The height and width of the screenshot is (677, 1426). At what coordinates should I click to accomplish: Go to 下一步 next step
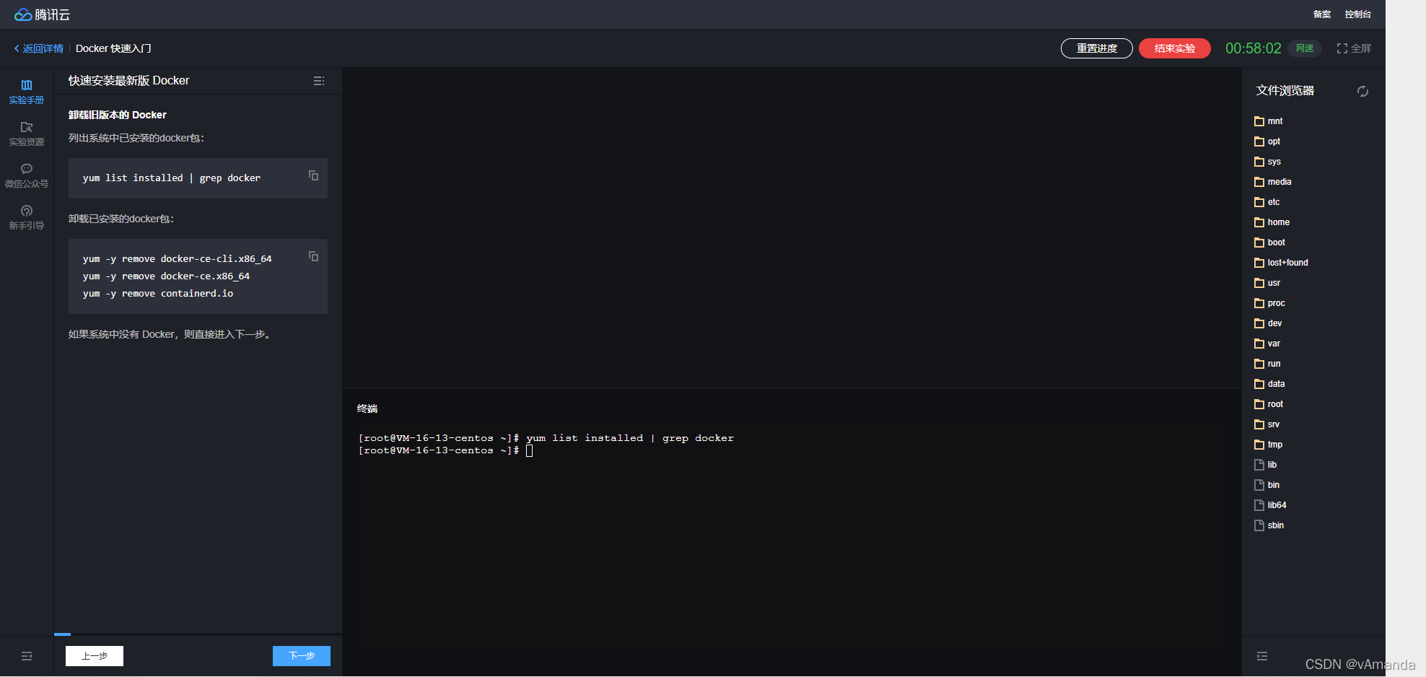click(302, 656)
